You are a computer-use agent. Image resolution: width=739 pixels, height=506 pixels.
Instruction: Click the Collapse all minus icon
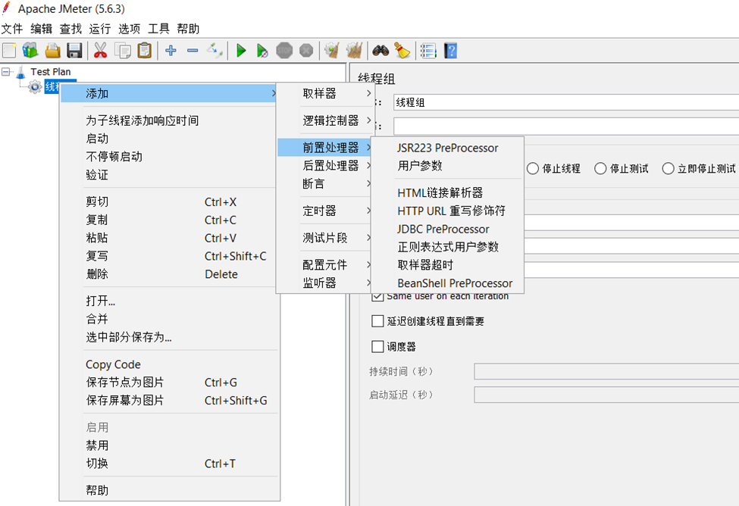pyautogui.click(x=193, y=51)
